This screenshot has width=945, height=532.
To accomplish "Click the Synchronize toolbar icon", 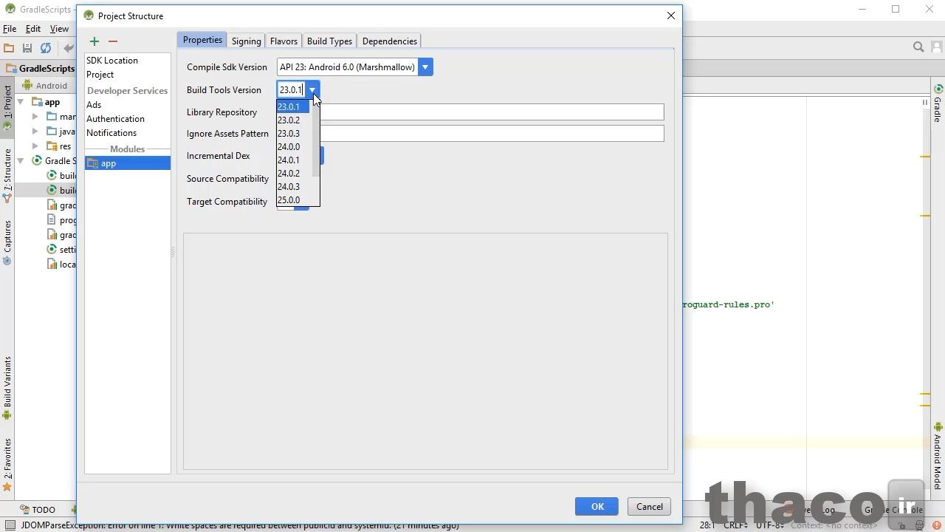I will 46,48.
